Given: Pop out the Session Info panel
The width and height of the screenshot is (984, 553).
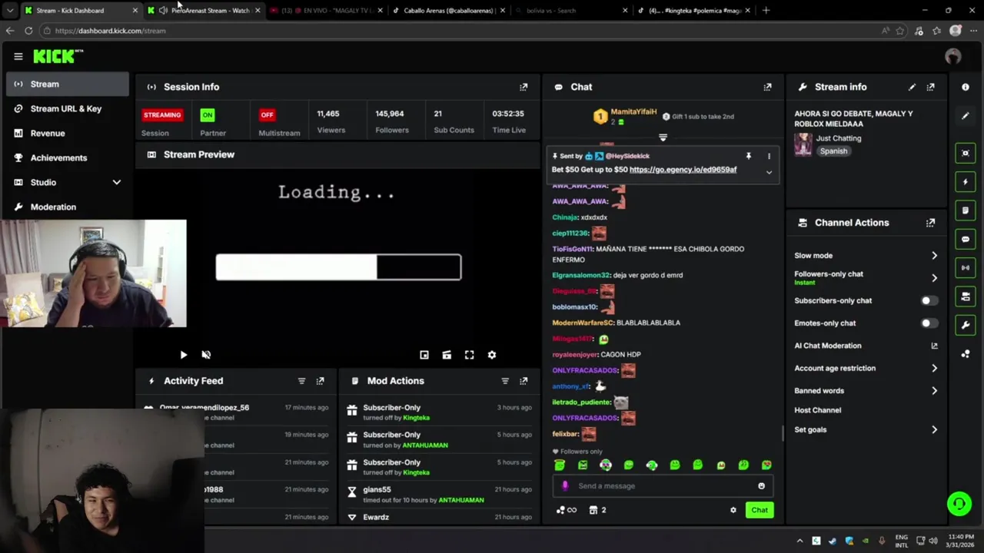Looking at the screenshot, I should [x=524, y=87].
